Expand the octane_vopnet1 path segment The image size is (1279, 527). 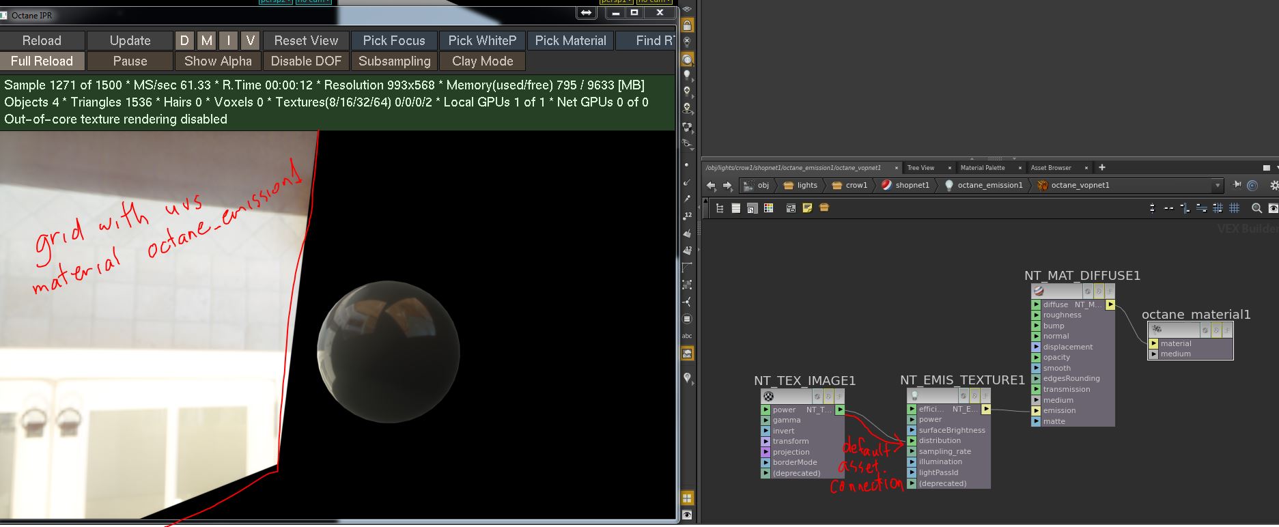tap(1073, 185)
